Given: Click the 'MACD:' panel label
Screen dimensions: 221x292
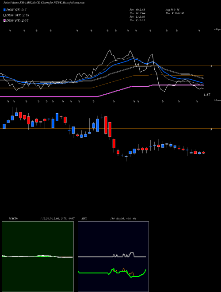Looking at the screenshot, I should [x=13, y=219].
